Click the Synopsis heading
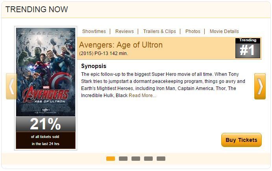 pos(94,66)
